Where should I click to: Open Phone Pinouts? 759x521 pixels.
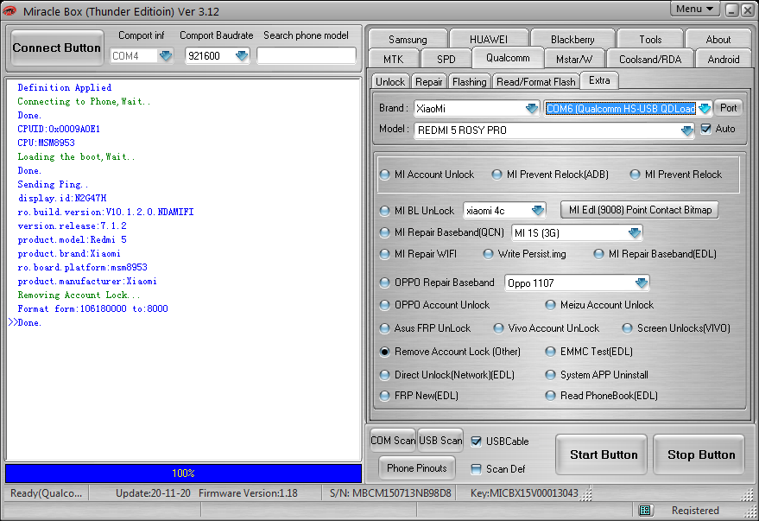click(x=417, y=468)
